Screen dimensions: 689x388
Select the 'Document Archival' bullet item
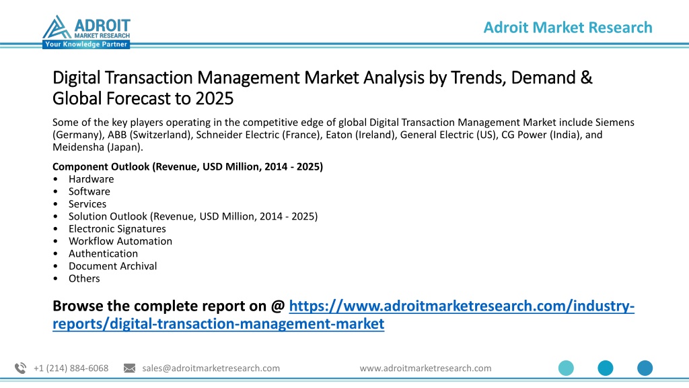coord(112,265)
